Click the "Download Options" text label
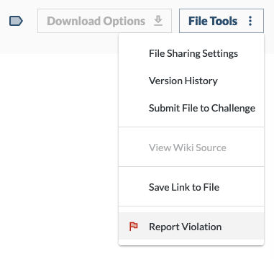274x259 pixels. tap(96, 21)
